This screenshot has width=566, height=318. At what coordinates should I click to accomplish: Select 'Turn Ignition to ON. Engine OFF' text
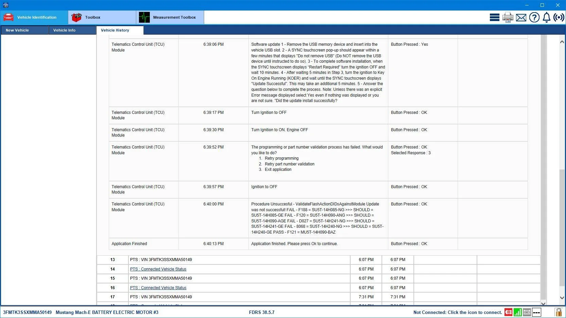pyautogui.click(x=280, y=130)
